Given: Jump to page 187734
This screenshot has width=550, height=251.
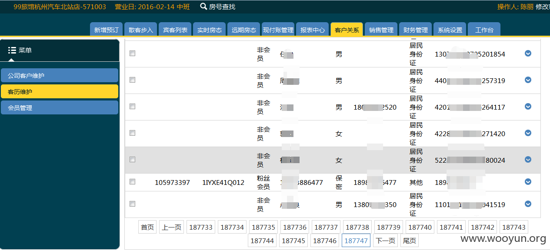Looking at the screenshot, I should click(232, 227).
